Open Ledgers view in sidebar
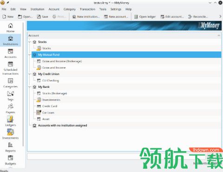 point(10,121)
